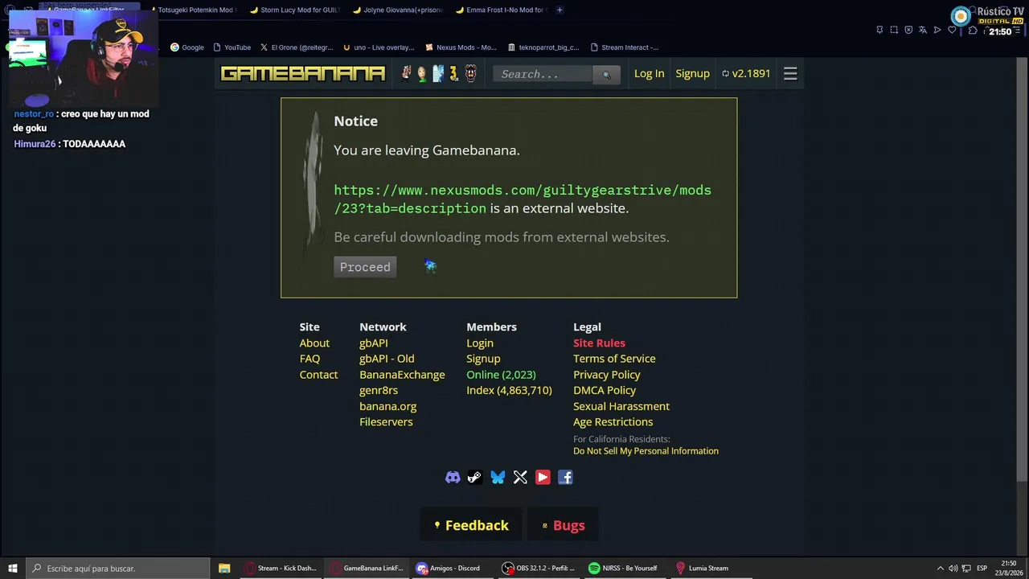Screen dimensions: 1029x579
Task: Open the uno - Live overlay bookmark
Action: [379, 47]
